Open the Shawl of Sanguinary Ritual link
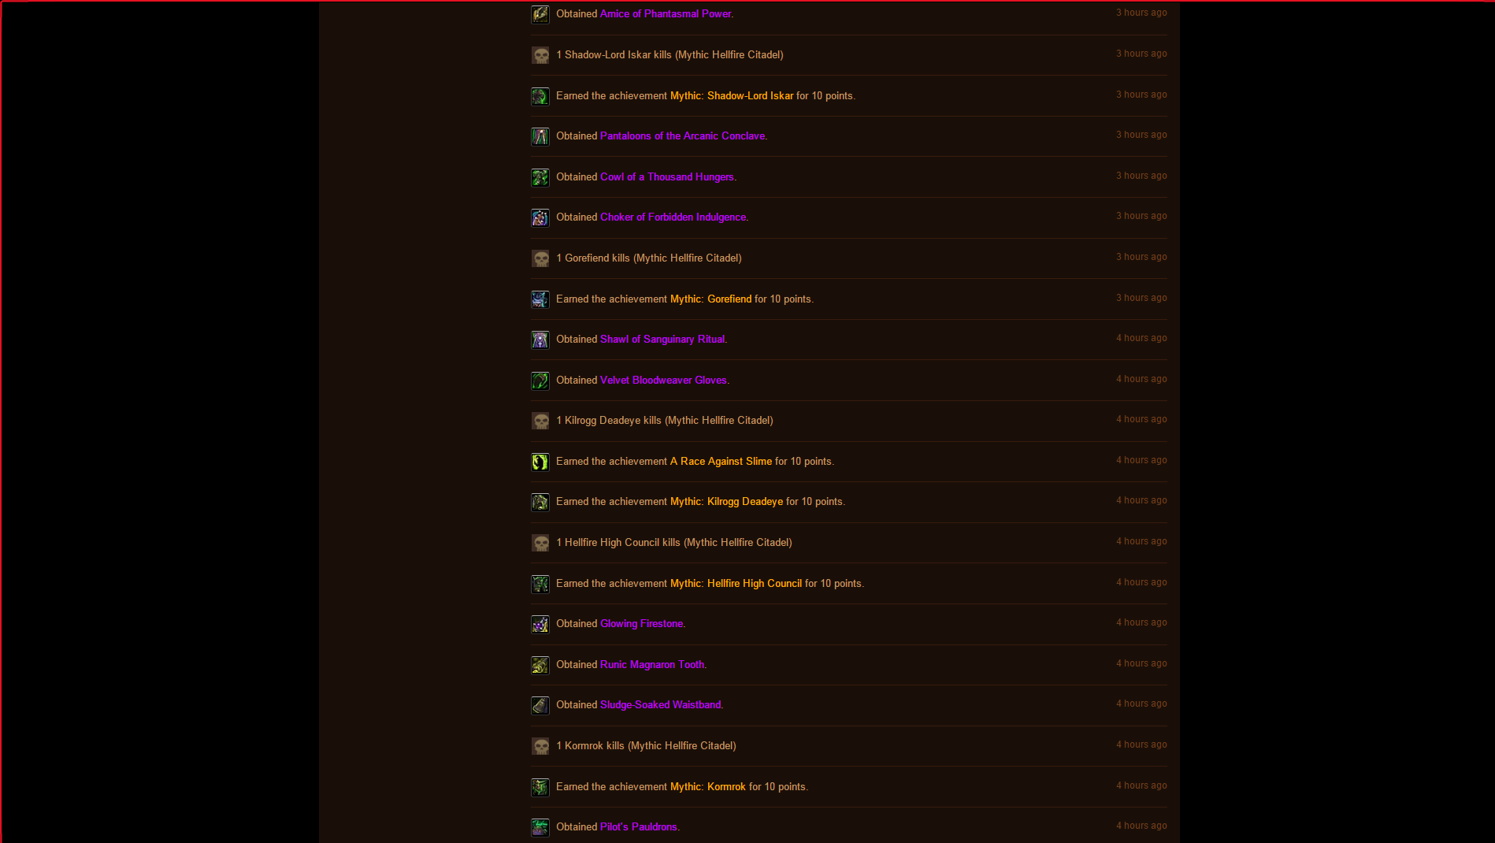 pos(662,340)
